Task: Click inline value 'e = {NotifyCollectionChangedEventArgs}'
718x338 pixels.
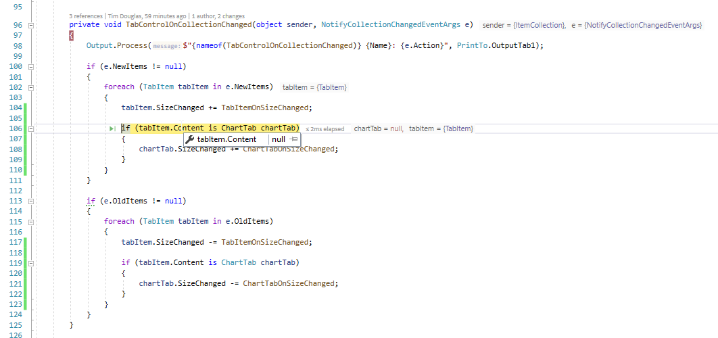Action: click(x=636, y=25)
